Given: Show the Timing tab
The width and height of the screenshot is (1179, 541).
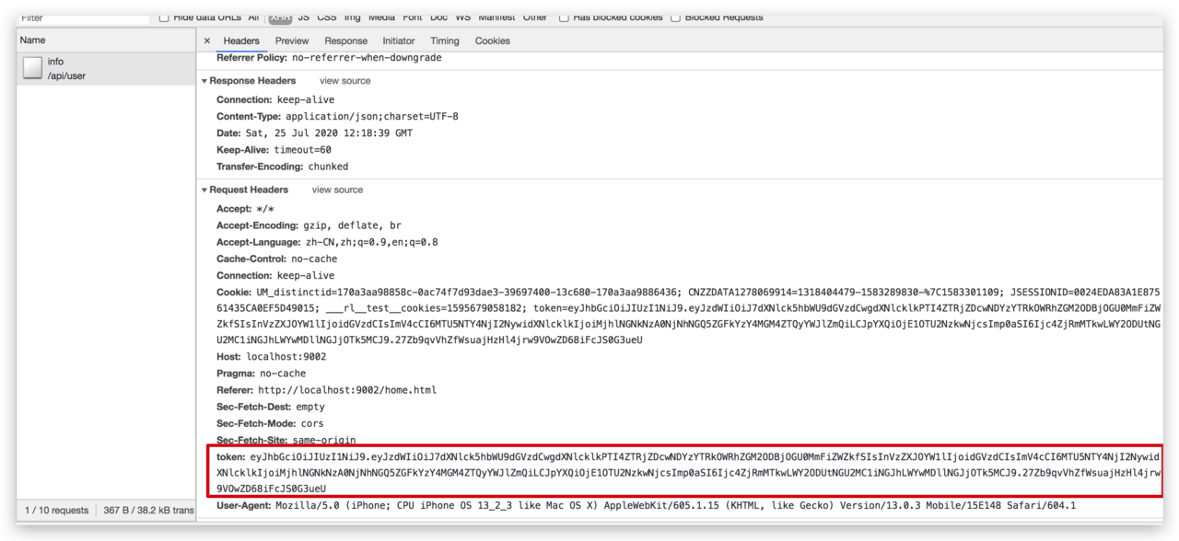Looking at the screenshot, I should point(444,40).
